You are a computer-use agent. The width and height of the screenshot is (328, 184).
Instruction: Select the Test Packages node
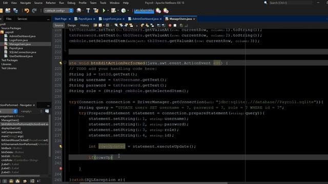[9, 60]
